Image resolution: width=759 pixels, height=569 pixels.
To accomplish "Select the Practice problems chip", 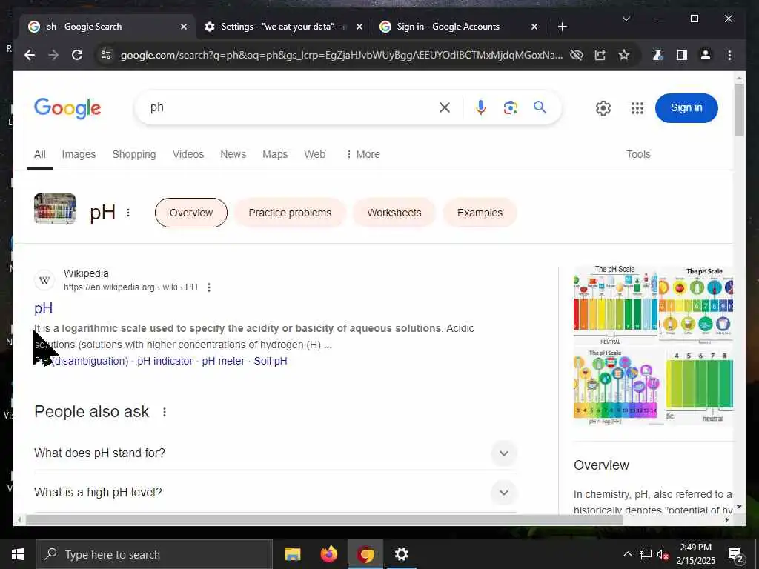I will coord(290,213).
